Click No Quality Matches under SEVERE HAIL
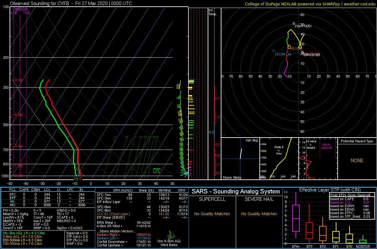Image resolution: width=377 pixels, height=249 pixels. point(259,214)
